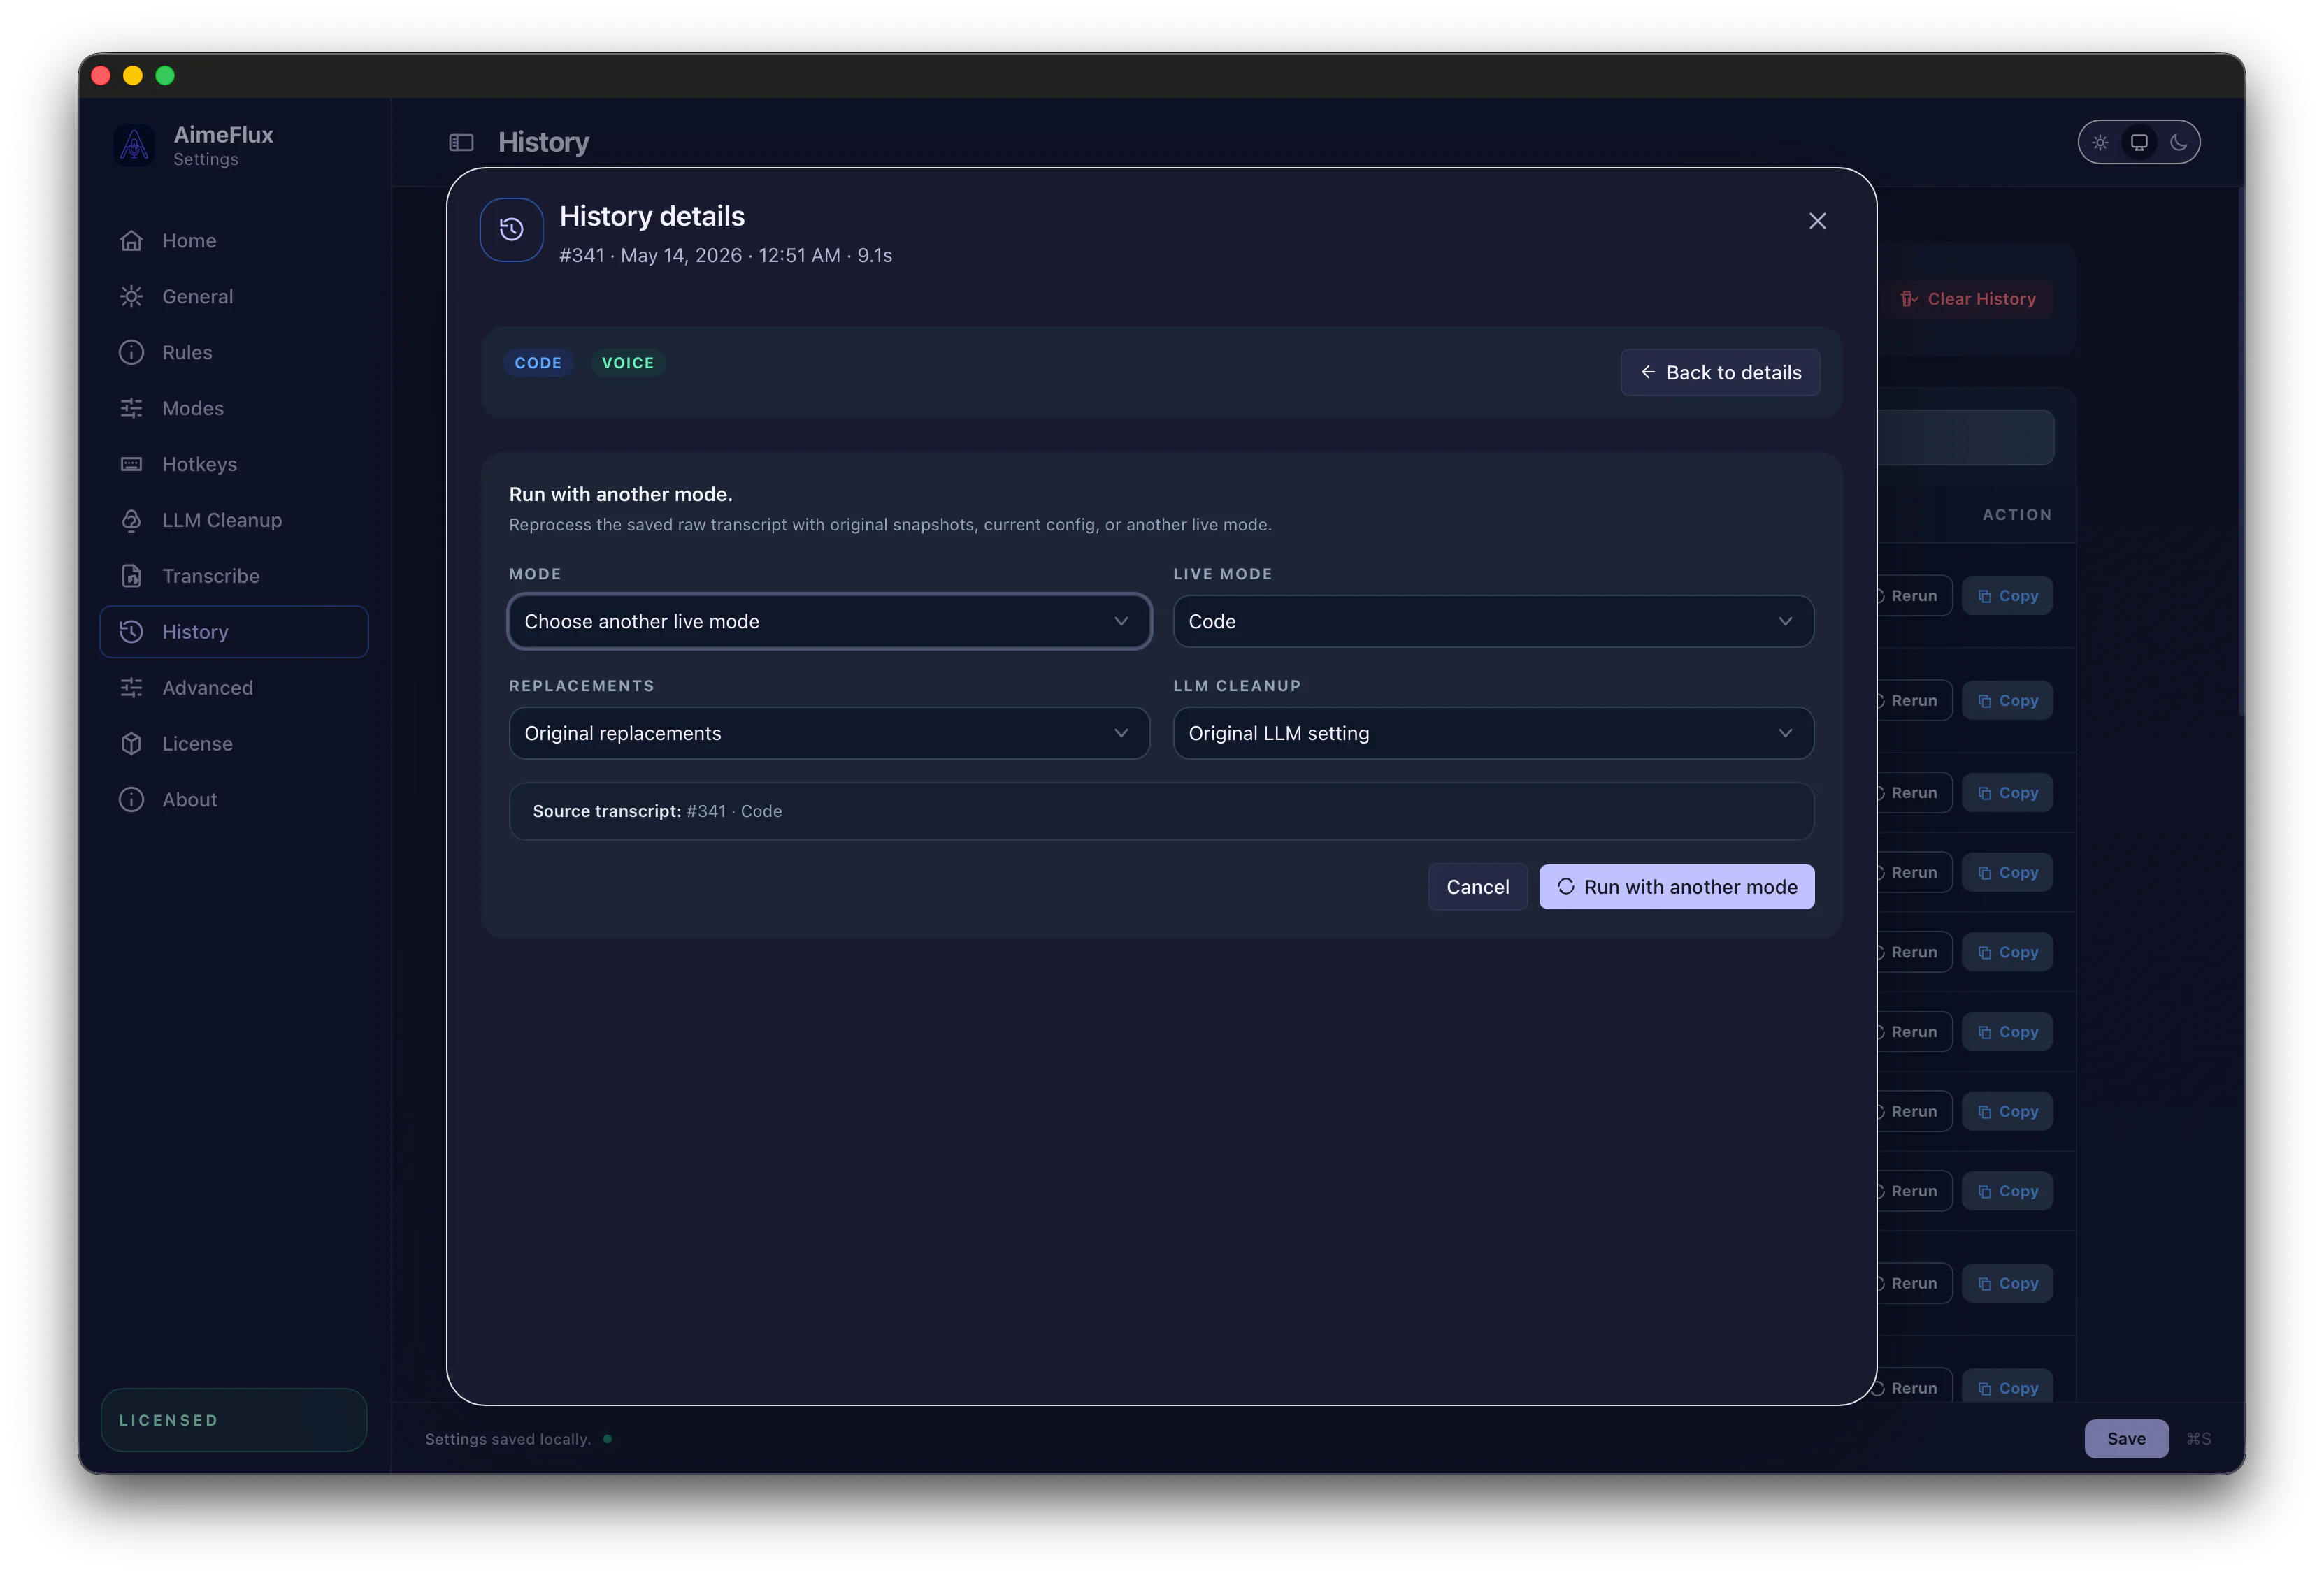Close the History details dialog
Viewport: 2324px width, 1578px height.
(x=1818, y=222)
